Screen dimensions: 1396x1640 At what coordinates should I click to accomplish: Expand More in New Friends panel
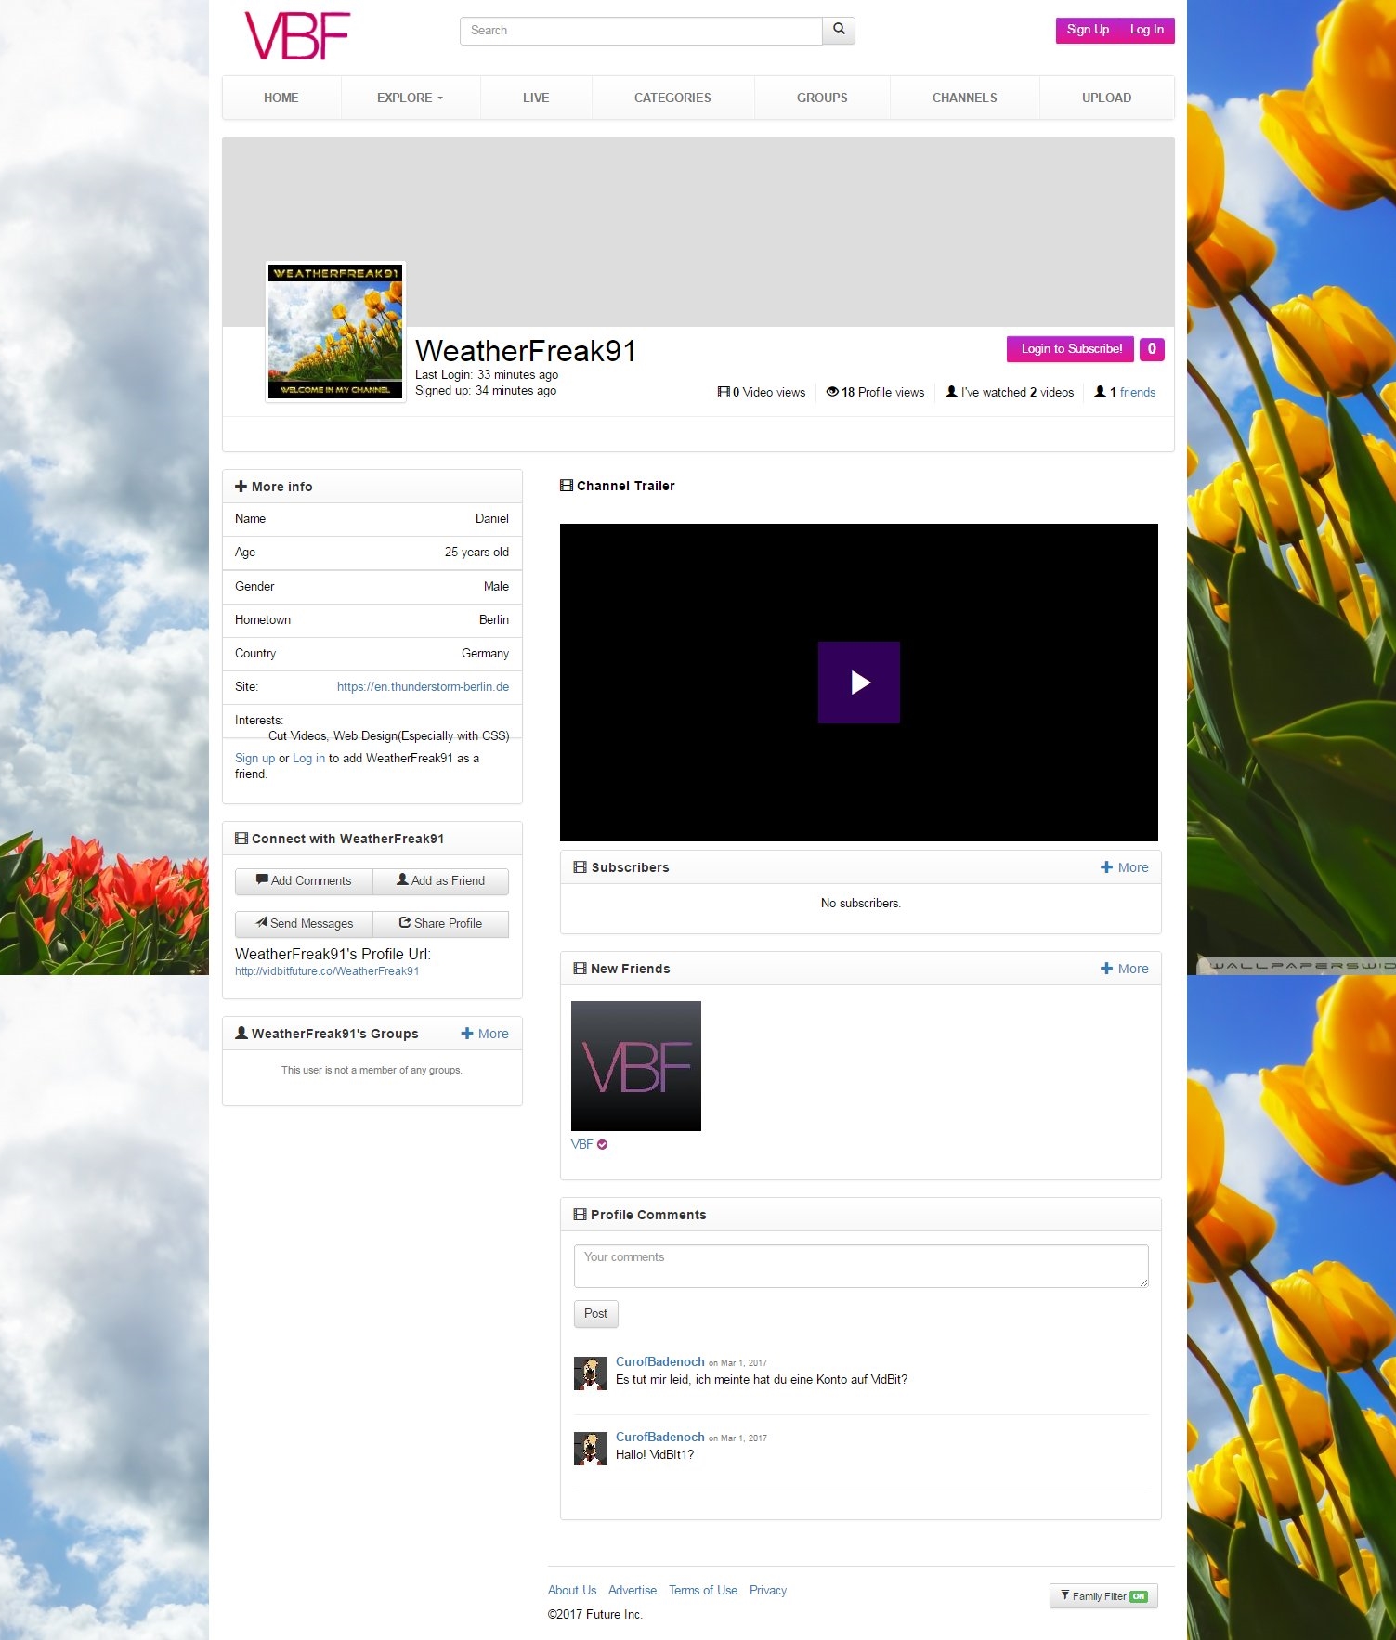(x=1125, y=969)
